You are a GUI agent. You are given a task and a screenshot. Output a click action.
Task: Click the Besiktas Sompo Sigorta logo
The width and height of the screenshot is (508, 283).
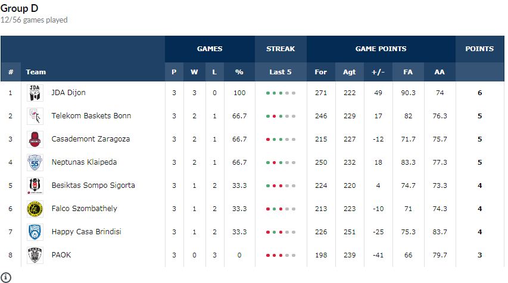tap(35, 185)
